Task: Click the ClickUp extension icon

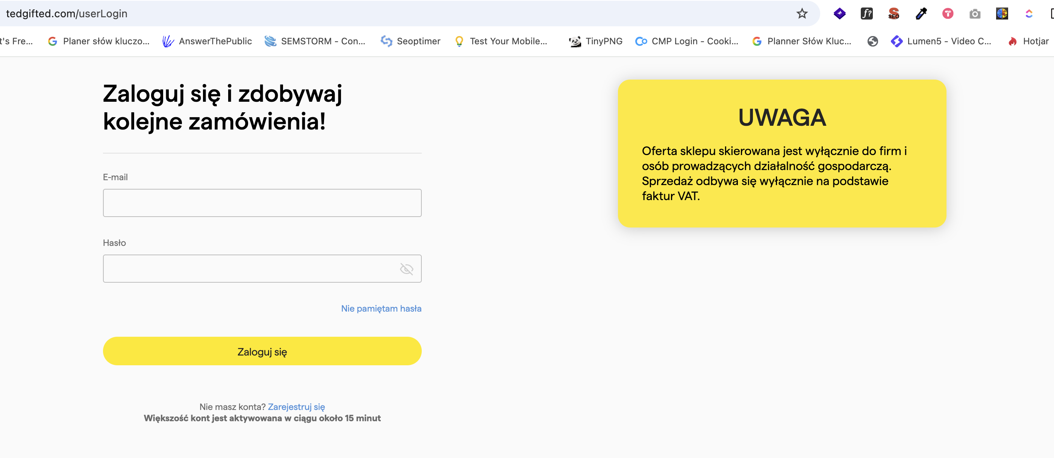Action: [1029, 14]
